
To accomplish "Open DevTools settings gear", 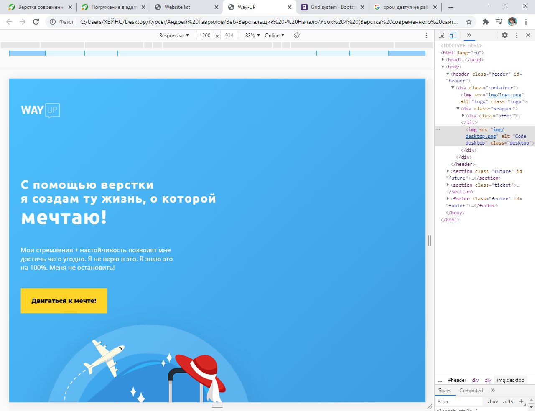I will pos(505,36).
